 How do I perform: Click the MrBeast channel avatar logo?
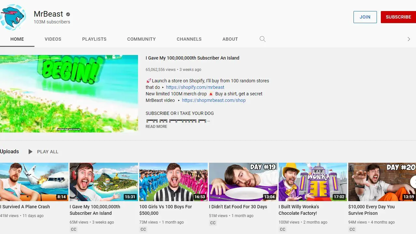pos(13,17)
